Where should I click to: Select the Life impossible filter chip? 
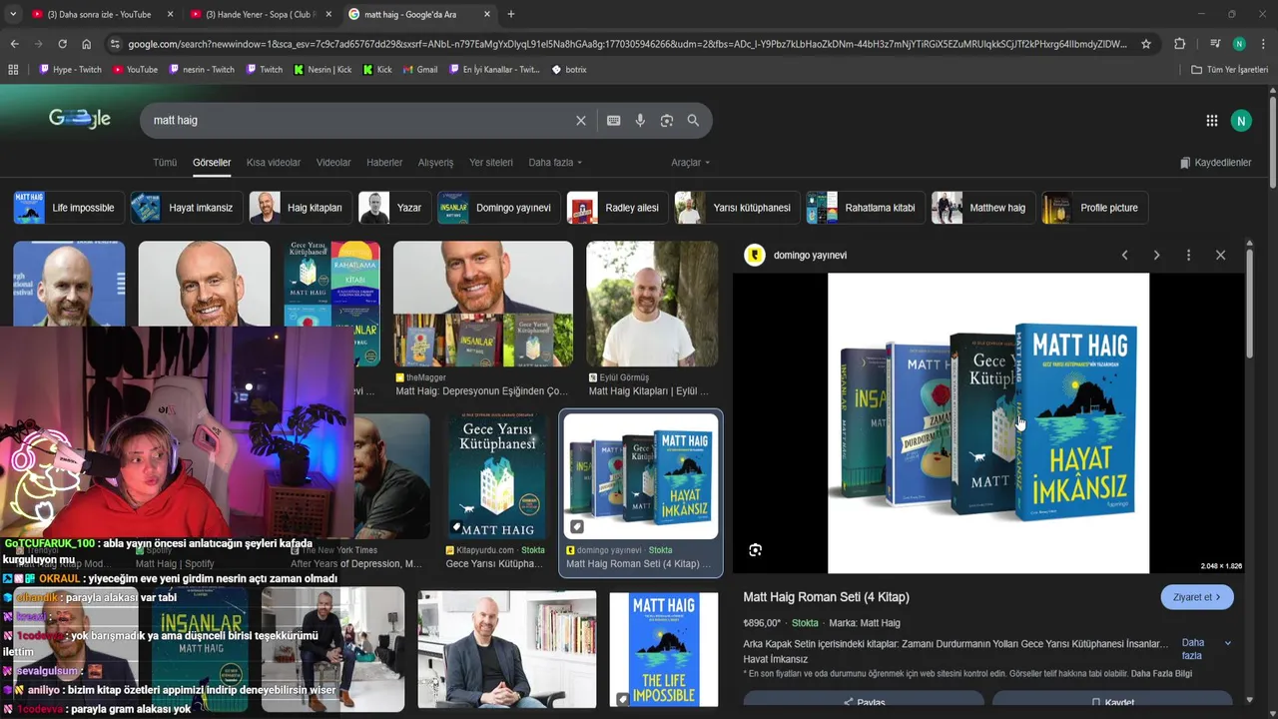click(69, 208)
